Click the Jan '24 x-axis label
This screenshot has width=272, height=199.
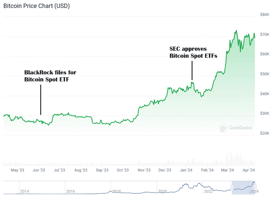[x=186, y=170]
